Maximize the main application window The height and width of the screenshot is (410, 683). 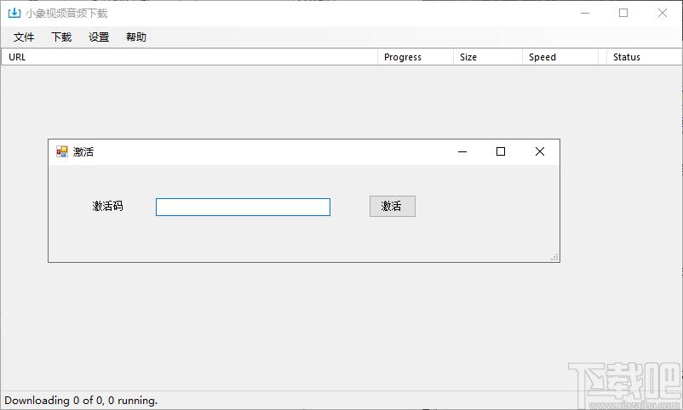click(x=623, y=13)
